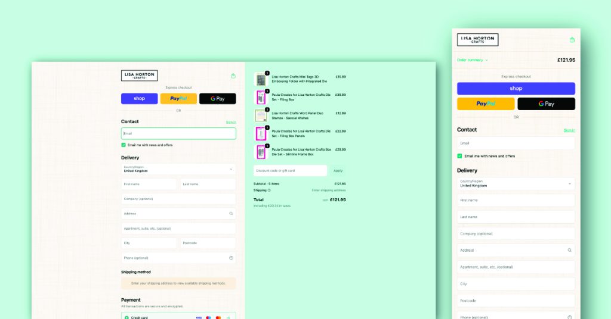Pay with Shop button in desktop checkout
This screenshot has width=611, height=319.
tap(140, 99)
